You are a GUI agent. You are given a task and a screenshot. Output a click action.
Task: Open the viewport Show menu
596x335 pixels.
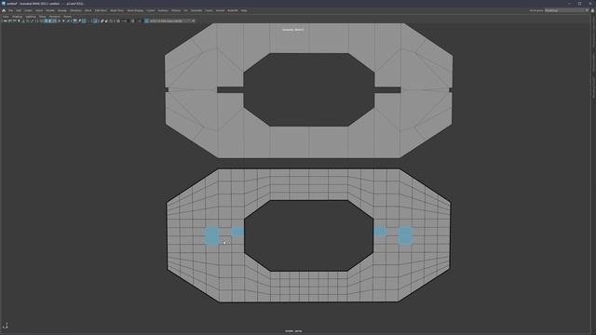[x=42, y=17]
